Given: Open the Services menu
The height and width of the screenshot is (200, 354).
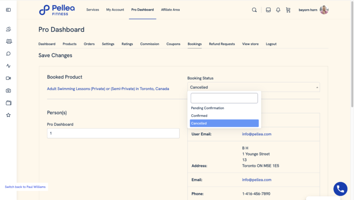Looking at the screenshot, I should tap(93, 10).
